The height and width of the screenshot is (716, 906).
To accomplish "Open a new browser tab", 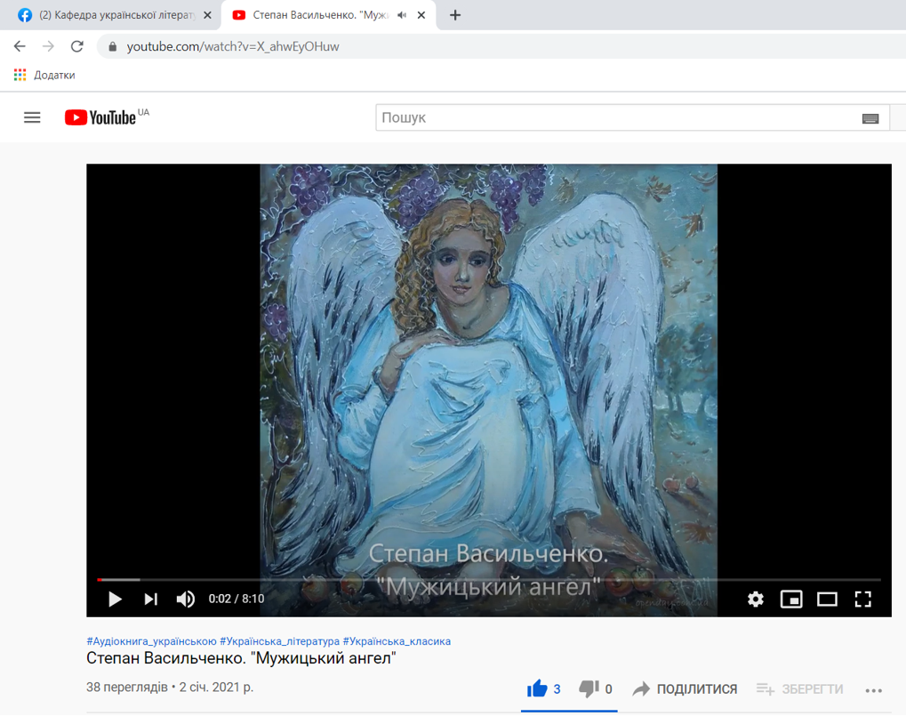I will click(454, 14).
